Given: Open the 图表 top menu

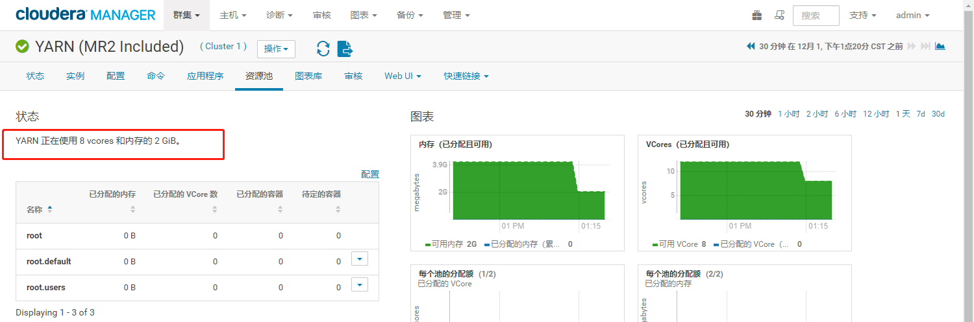Looking at the screenshot, I should tap(363, 15).
